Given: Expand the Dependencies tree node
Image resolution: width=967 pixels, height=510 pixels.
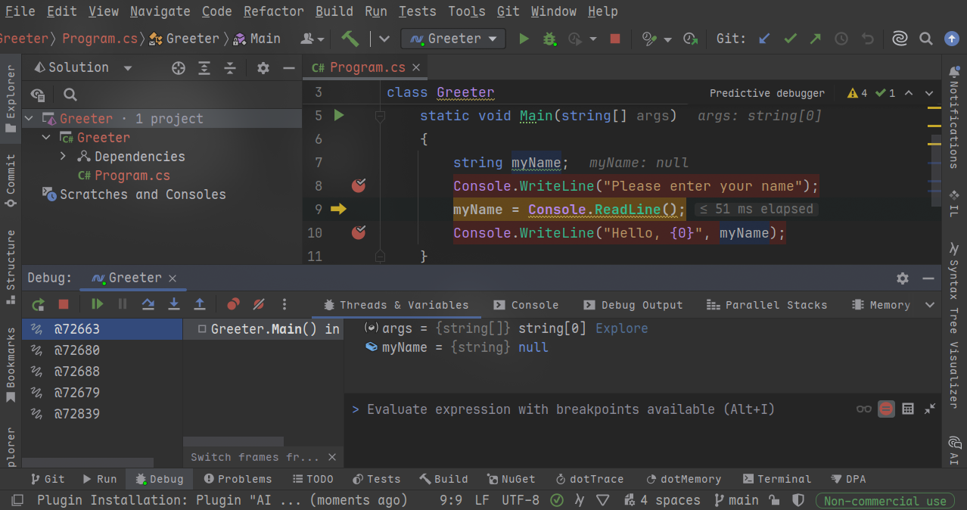Looking at the screenshot, I should tap(64, 157).
